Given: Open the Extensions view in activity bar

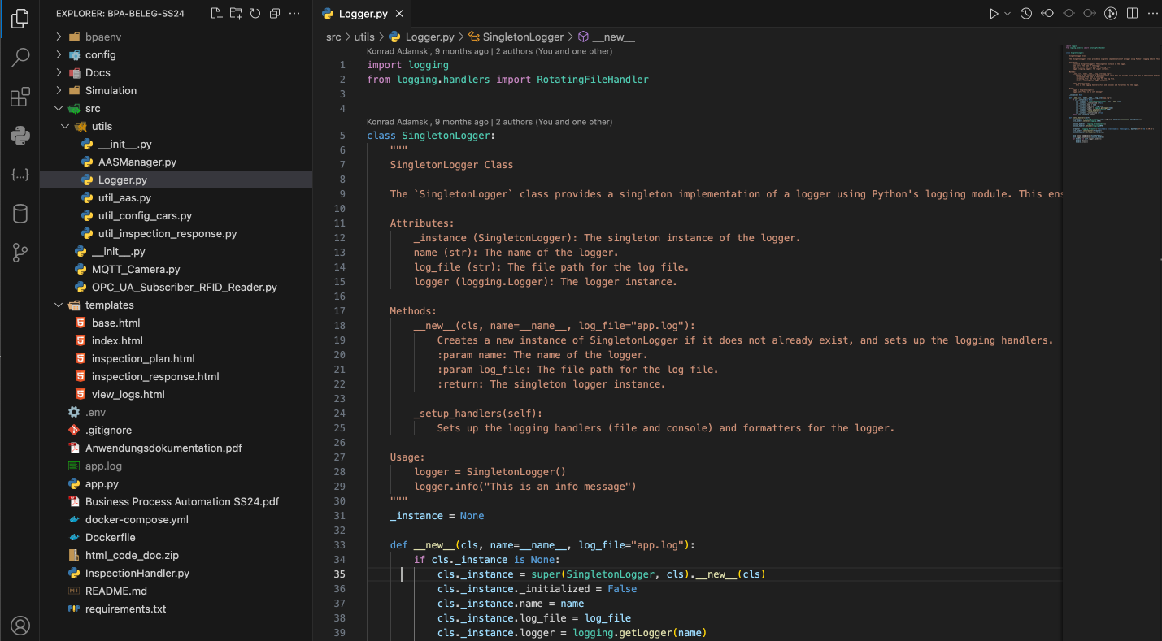Looking at the screenshot, I should [x=20, y=97].
